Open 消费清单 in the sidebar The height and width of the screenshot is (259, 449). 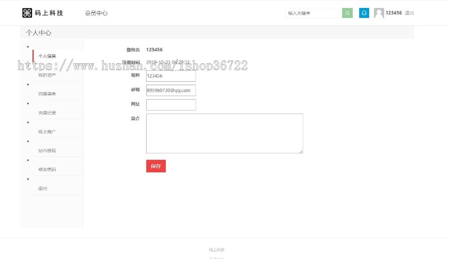click(x=47, y=94)
